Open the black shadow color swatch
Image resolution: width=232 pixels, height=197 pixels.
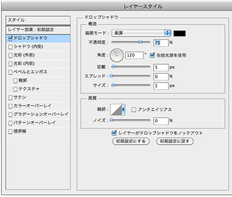point(180,33)
